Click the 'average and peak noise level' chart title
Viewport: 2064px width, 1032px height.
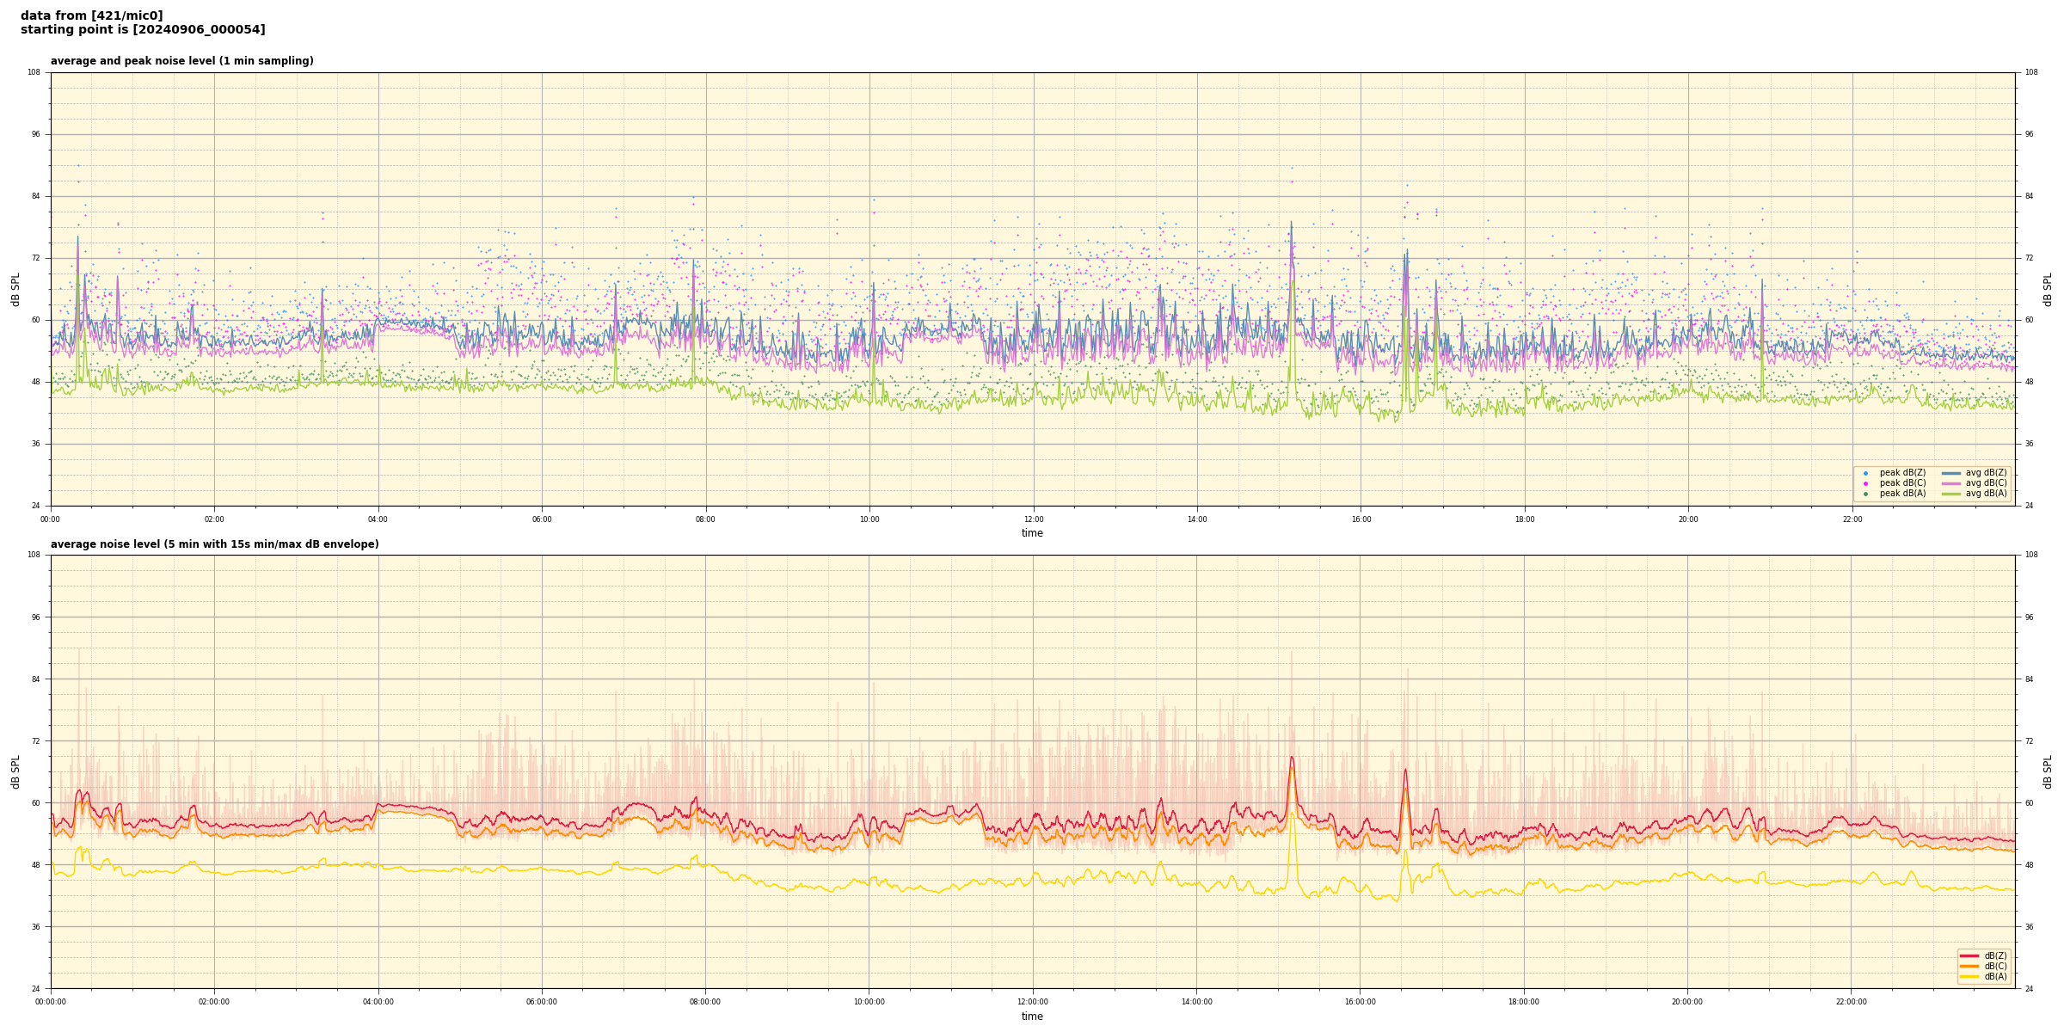[x=181, y=61]
